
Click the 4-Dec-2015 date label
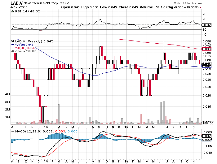coord(8,7)
